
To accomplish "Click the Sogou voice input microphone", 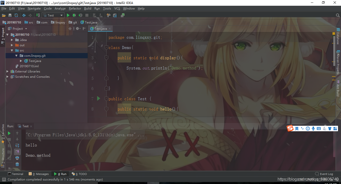I will coord(313,128).
